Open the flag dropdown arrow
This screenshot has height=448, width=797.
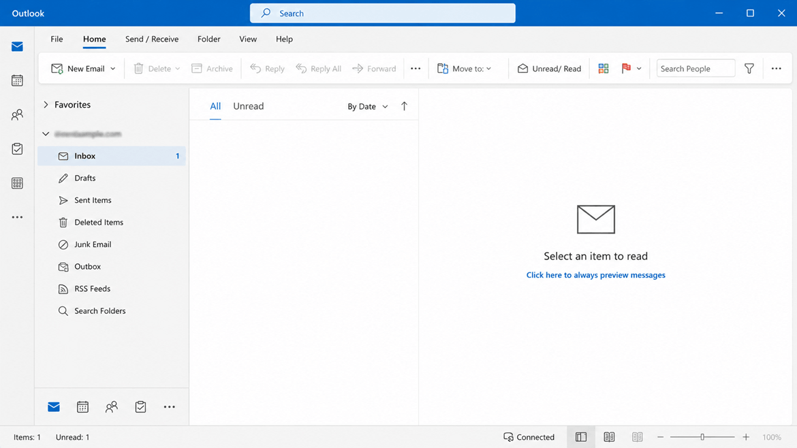pyautogui.click(x=639, y=69)
